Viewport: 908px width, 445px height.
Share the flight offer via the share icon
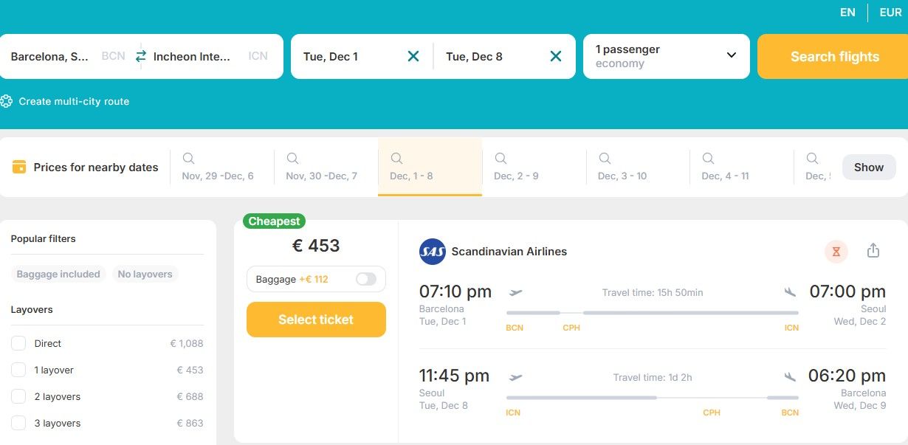click(x=873, y=250)
